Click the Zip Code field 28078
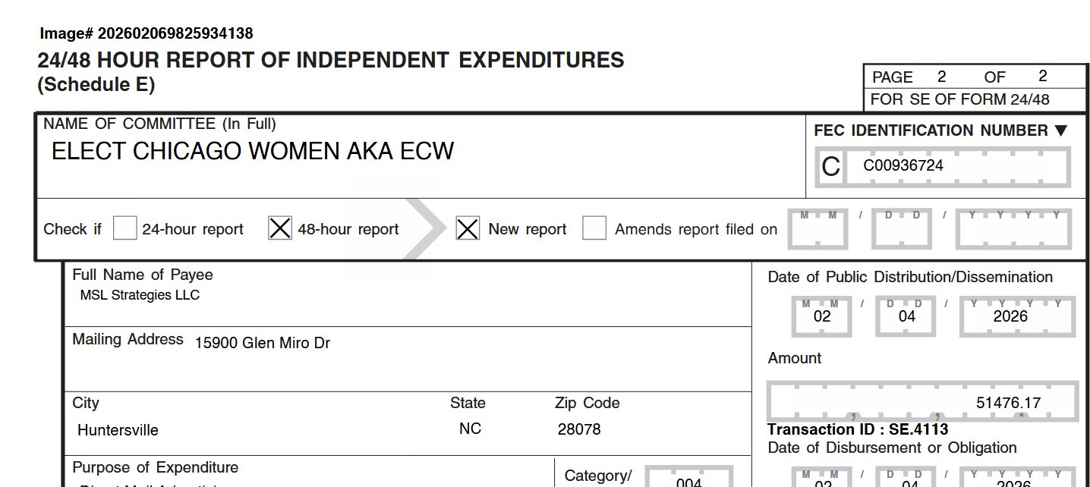This screenshot has width=1090, height=487. tap(578, 429)
